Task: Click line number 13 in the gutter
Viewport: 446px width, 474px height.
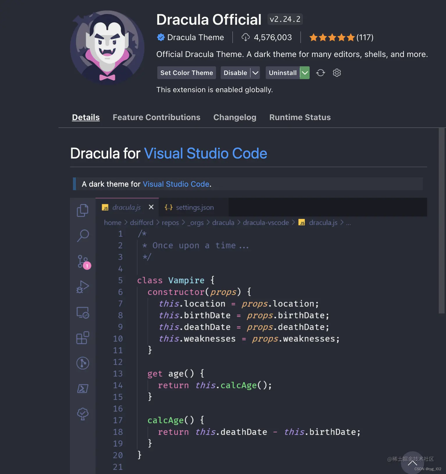Action: click(118, 373)
